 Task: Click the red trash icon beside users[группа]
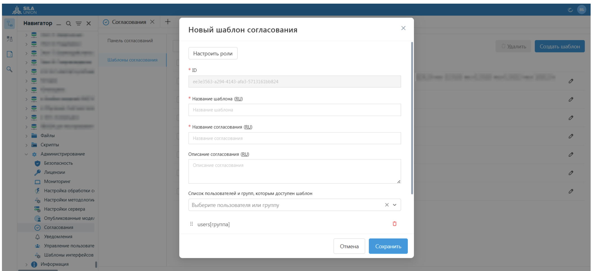coord(394,224)
